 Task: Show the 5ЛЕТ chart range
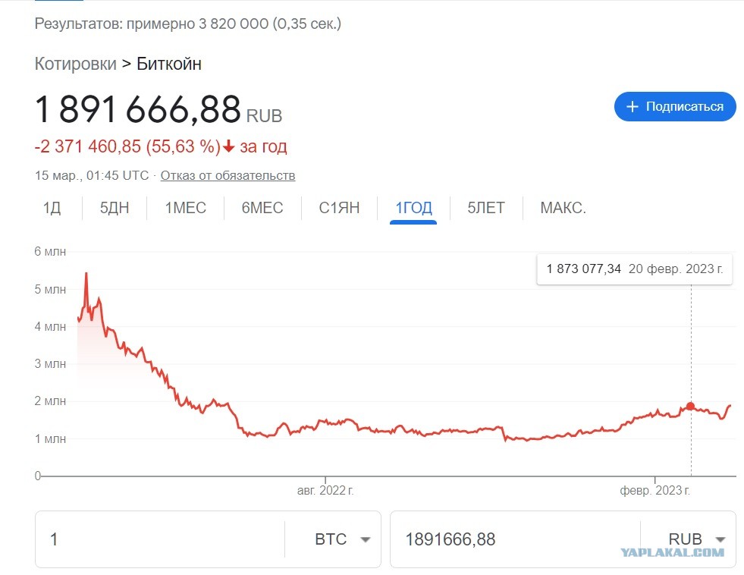(486, 208)
